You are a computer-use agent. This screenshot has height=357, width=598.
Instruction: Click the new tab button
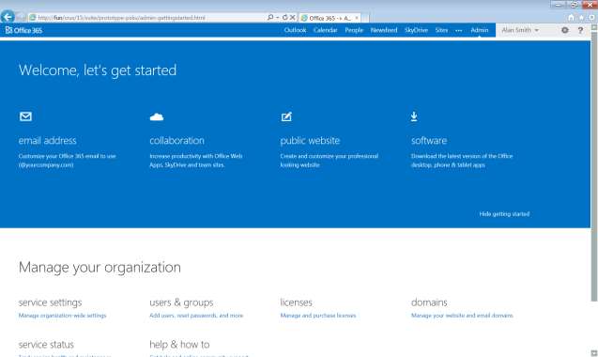(x=365, y=18)
